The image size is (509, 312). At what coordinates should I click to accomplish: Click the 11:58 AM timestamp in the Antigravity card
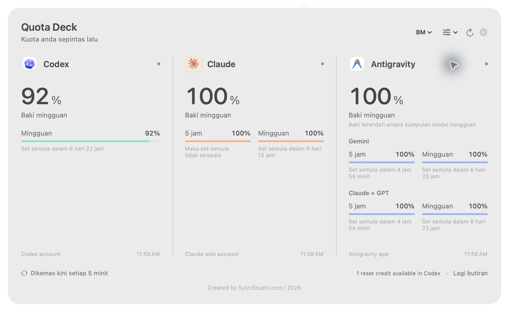(x=476, y=254)
